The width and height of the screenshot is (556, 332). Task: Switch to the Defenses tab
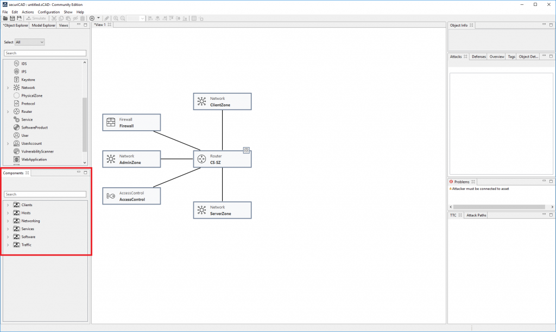coord(479,57)
